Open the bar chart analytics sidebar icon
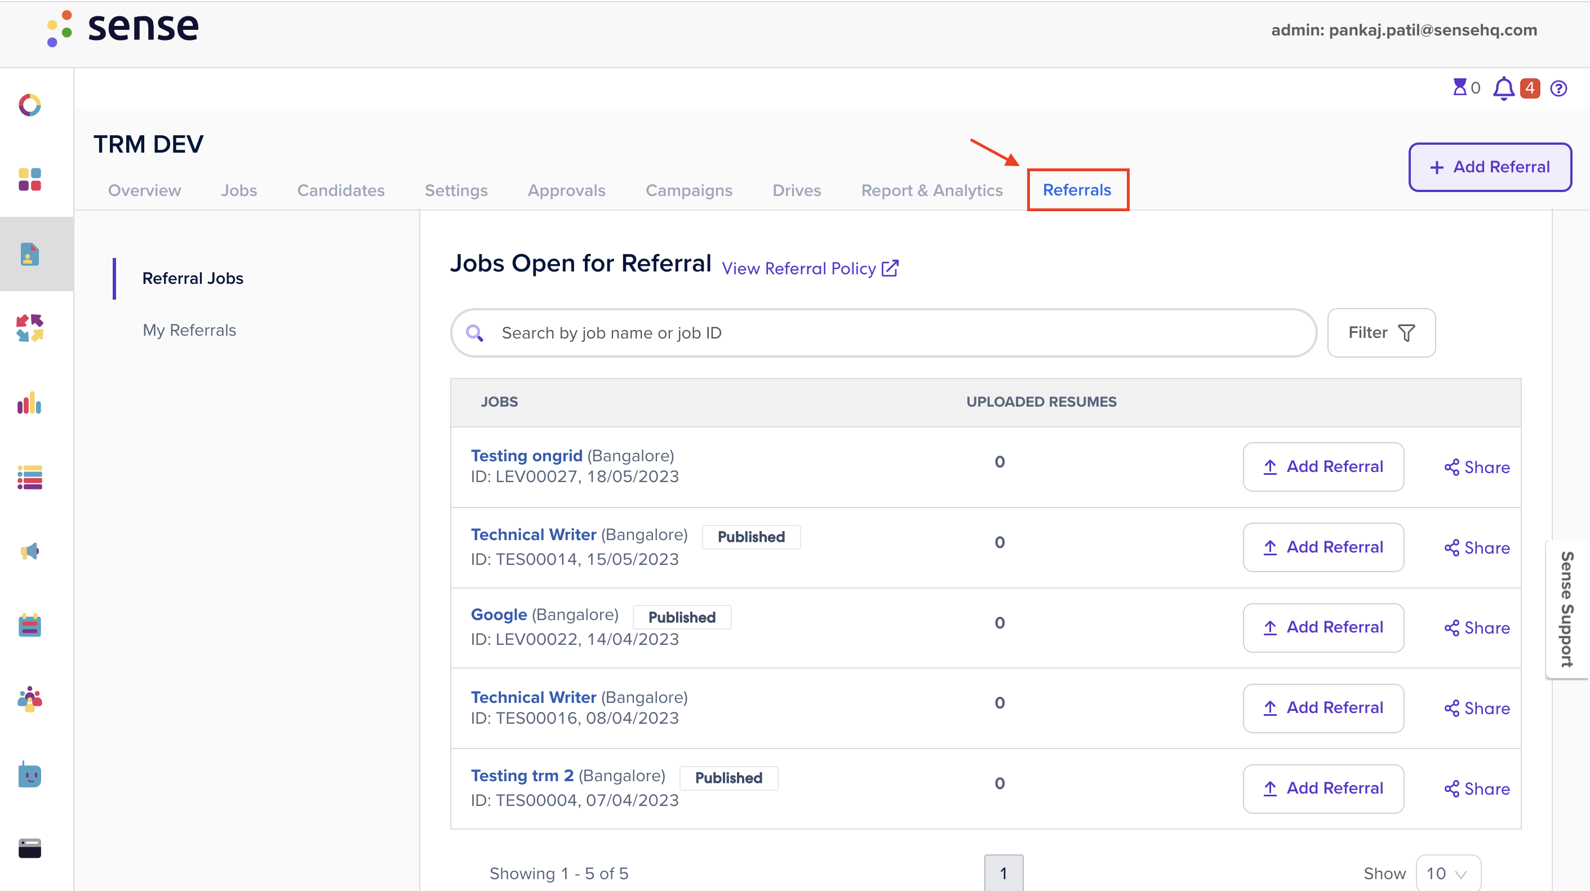The width and height of the screenshot is (1590, 891). [30, 403]
